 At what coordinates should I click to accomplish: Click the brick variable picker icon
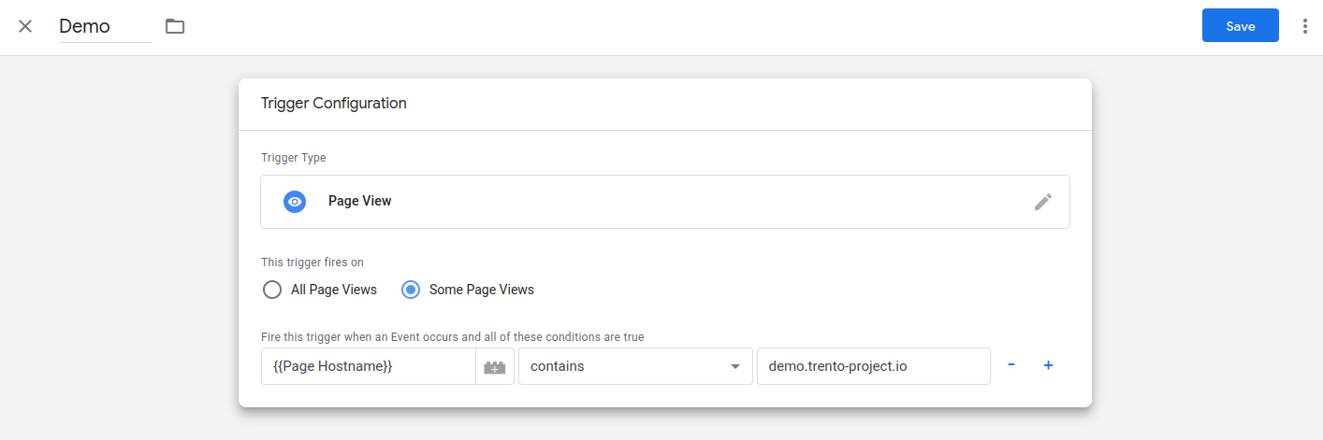pos(494,367)
